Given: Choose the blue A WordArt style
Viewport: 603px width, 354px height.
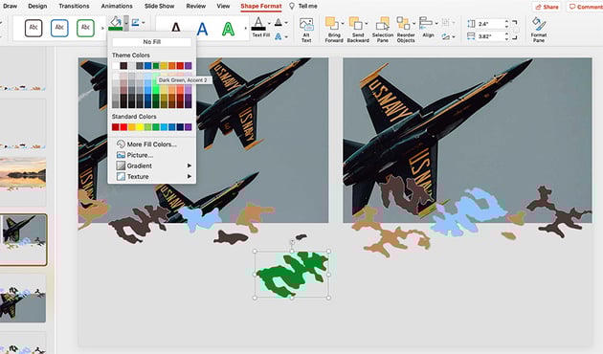Looking at the screenshot, I should click(x=202, y=29).
